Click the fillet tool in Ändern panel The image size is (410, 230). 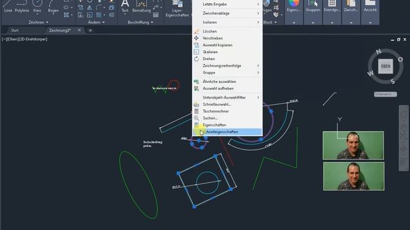point(99,8)
